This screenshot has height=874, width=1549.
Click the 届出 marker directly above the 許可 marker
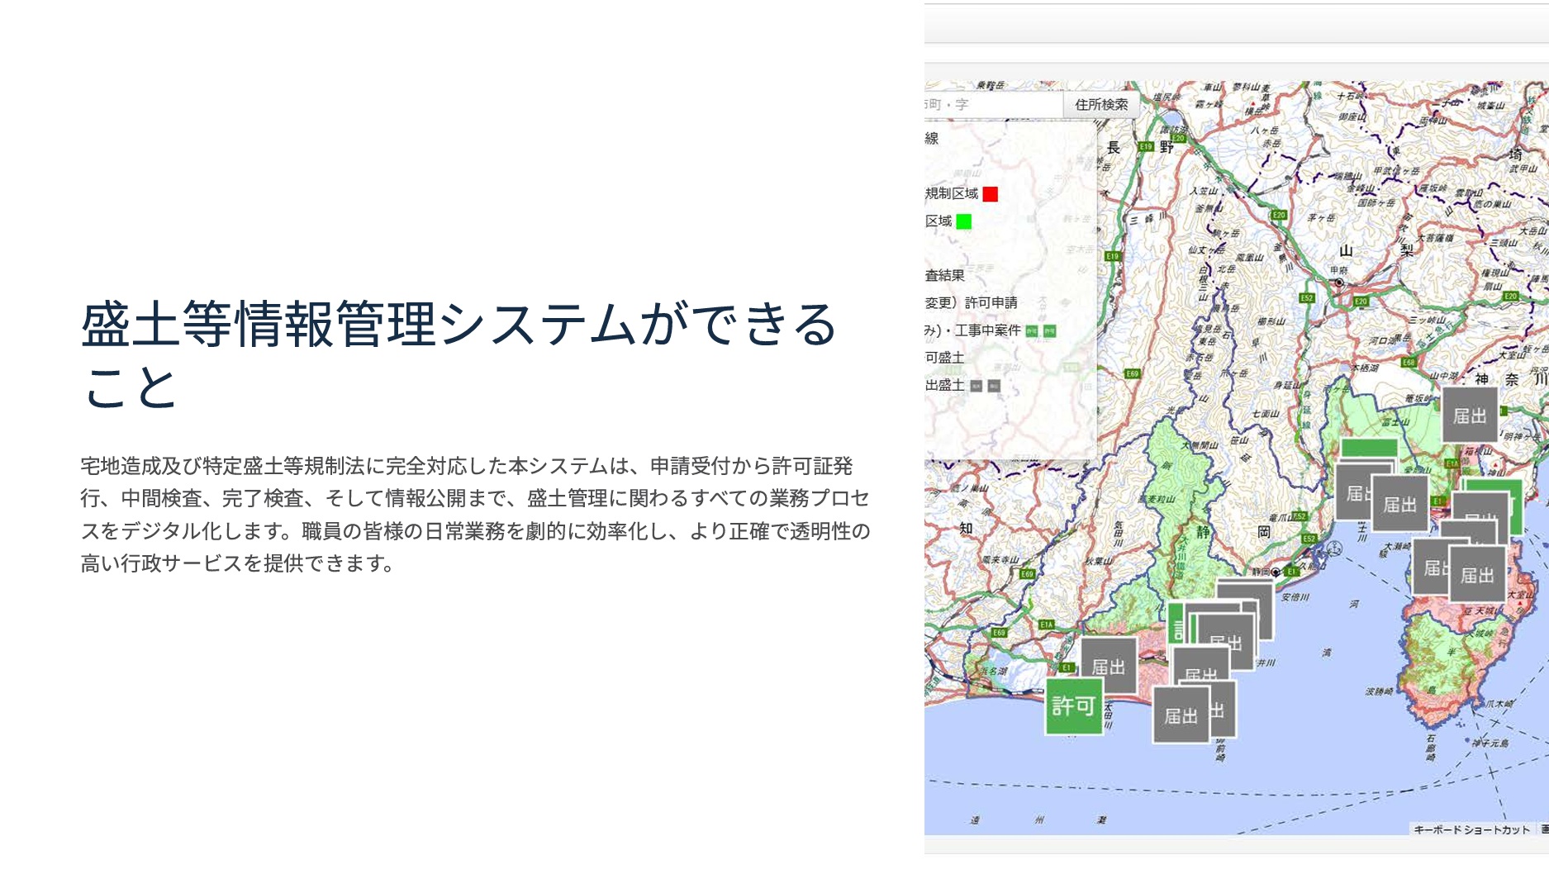coord(1108,666)
